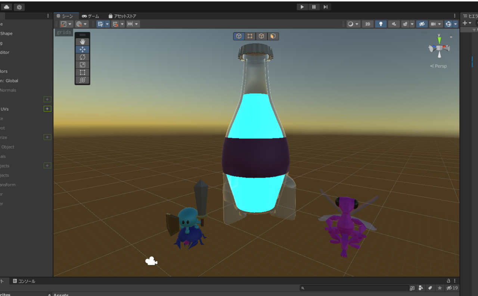Select the Rotate tool
Screen dimensions: 478x296
[83, 57]
